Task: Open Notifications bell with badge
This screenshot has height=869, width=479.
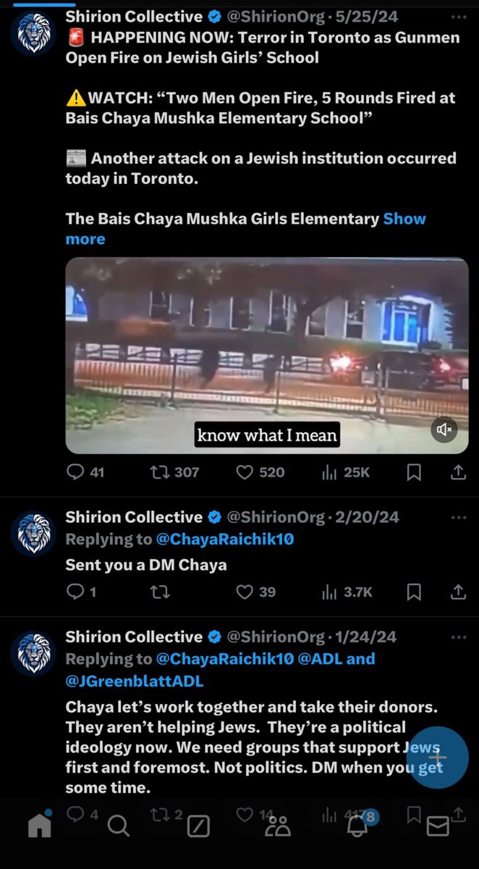Action: click(358, 824)
